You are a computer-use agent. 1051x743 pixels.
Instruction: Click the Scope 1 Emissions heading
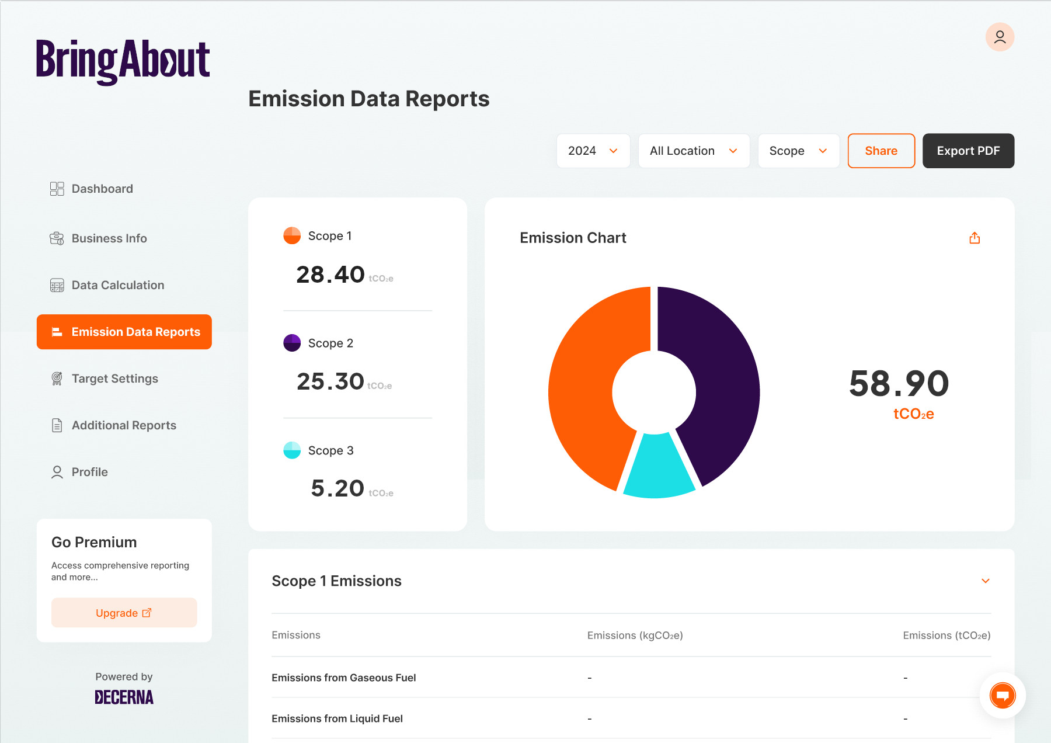pos(336,581)
